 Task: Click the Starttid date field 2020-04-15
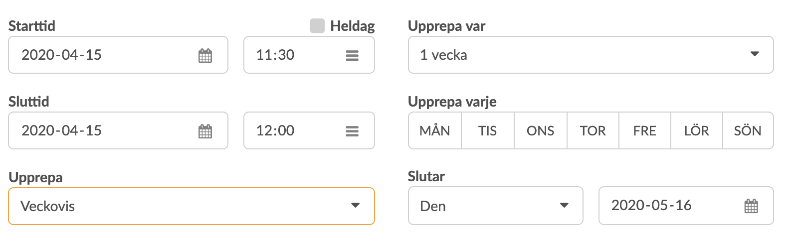click(118, 55)
